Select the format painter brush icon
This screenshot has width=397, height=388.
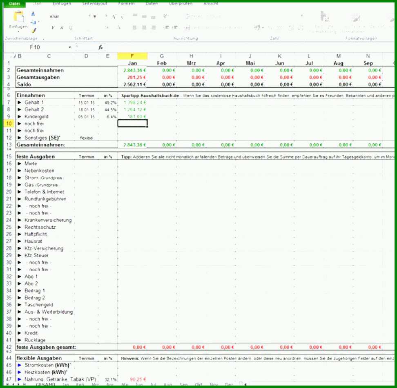pos(33,30)
